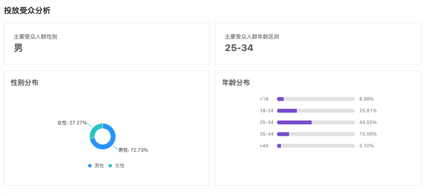This screenshot has height=193, width=425.
Task: Click the <18 age progress bar
Action: tap(316, 99)
